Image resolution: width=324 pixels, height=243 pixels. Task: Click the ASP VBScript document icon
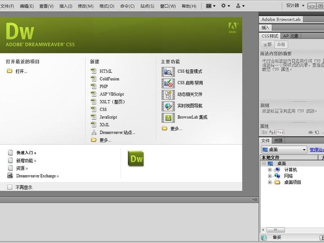click(94, 94)
